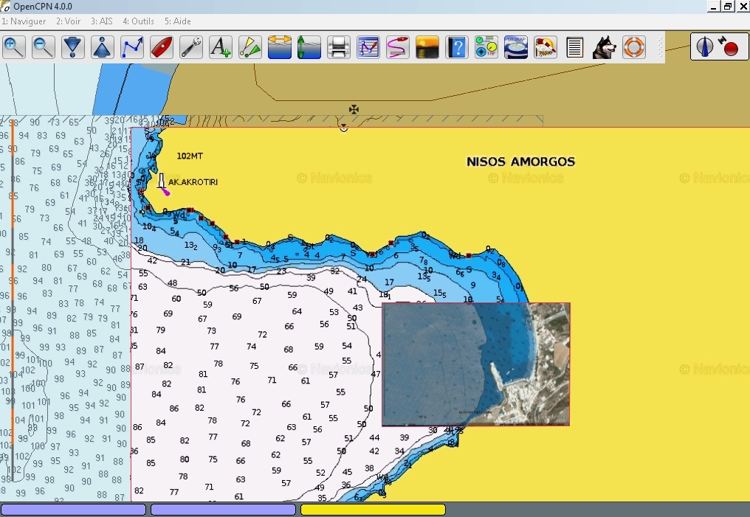Open the GE2KAP plugin
The height and width of the screenshot is (517, 750).
tap(516, 47)
